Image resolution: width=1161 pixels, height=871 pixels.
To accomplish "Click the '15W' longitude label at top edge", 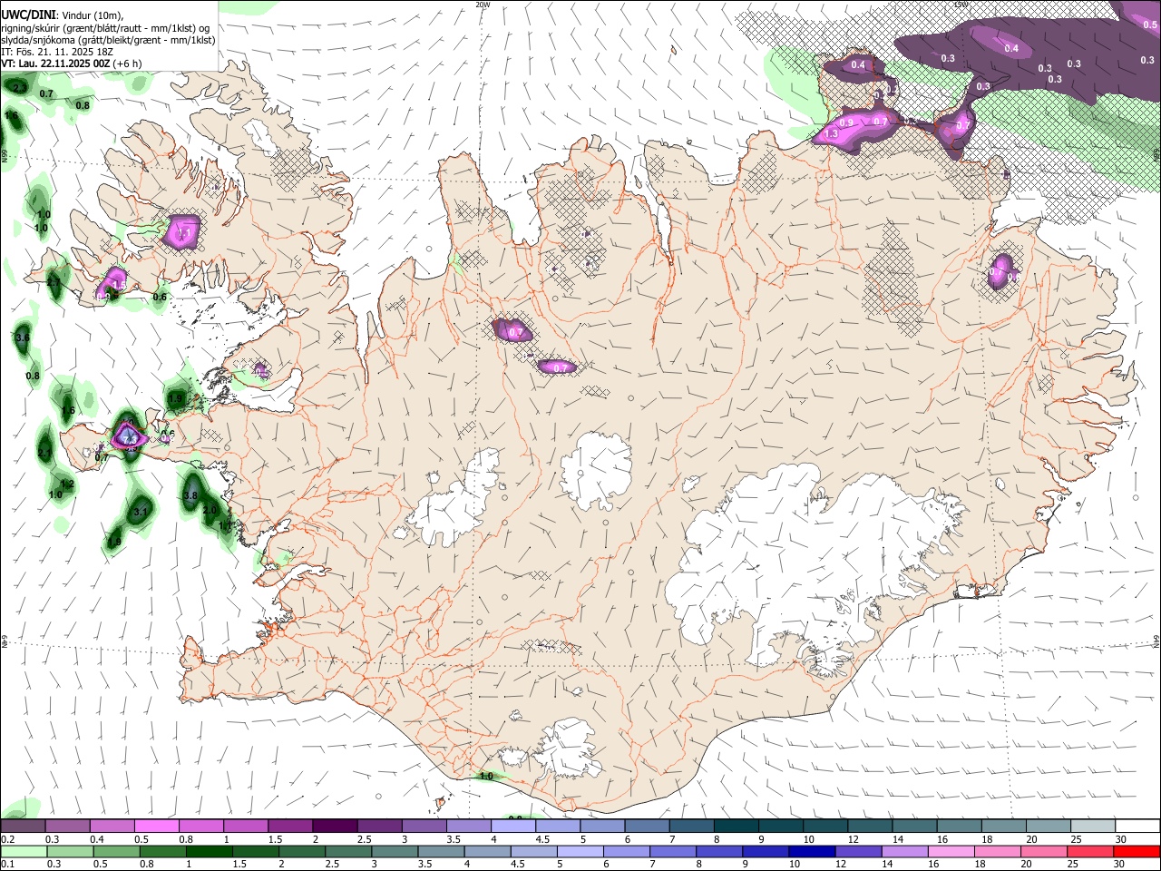I will click(960, 5).
